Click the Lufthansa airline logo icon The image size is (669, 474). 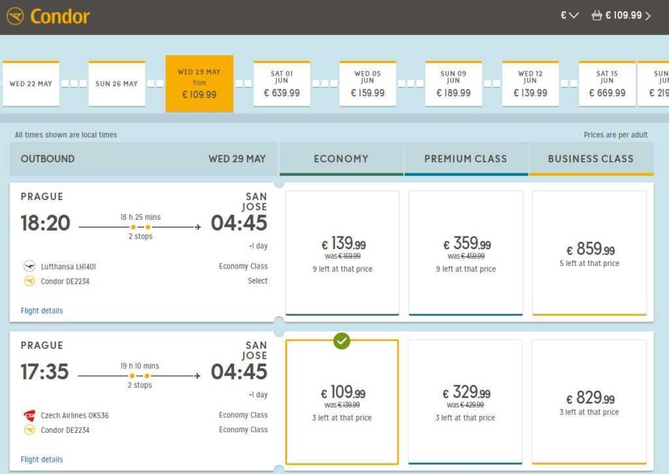coord(29,266)
